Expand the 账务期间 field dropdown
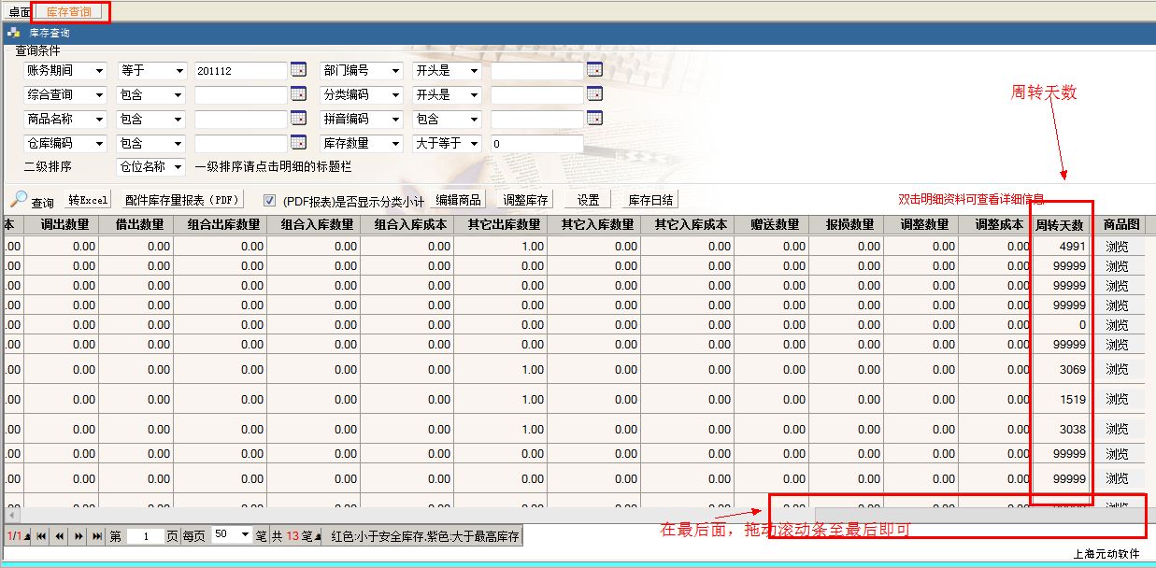 click(99, 71)
